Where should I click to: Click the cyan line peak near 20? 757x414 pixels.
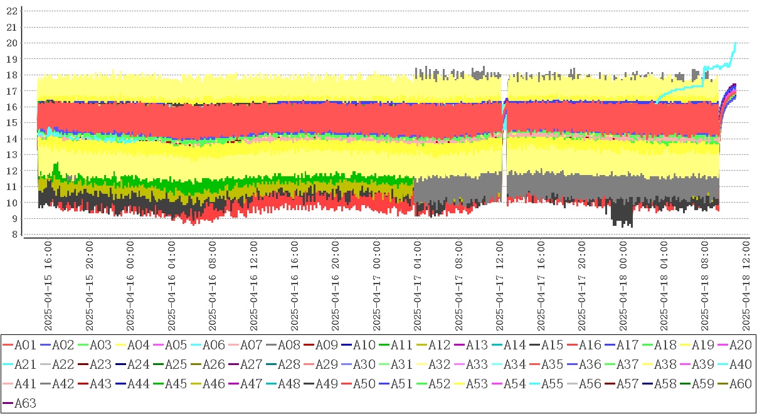[734, 44]
